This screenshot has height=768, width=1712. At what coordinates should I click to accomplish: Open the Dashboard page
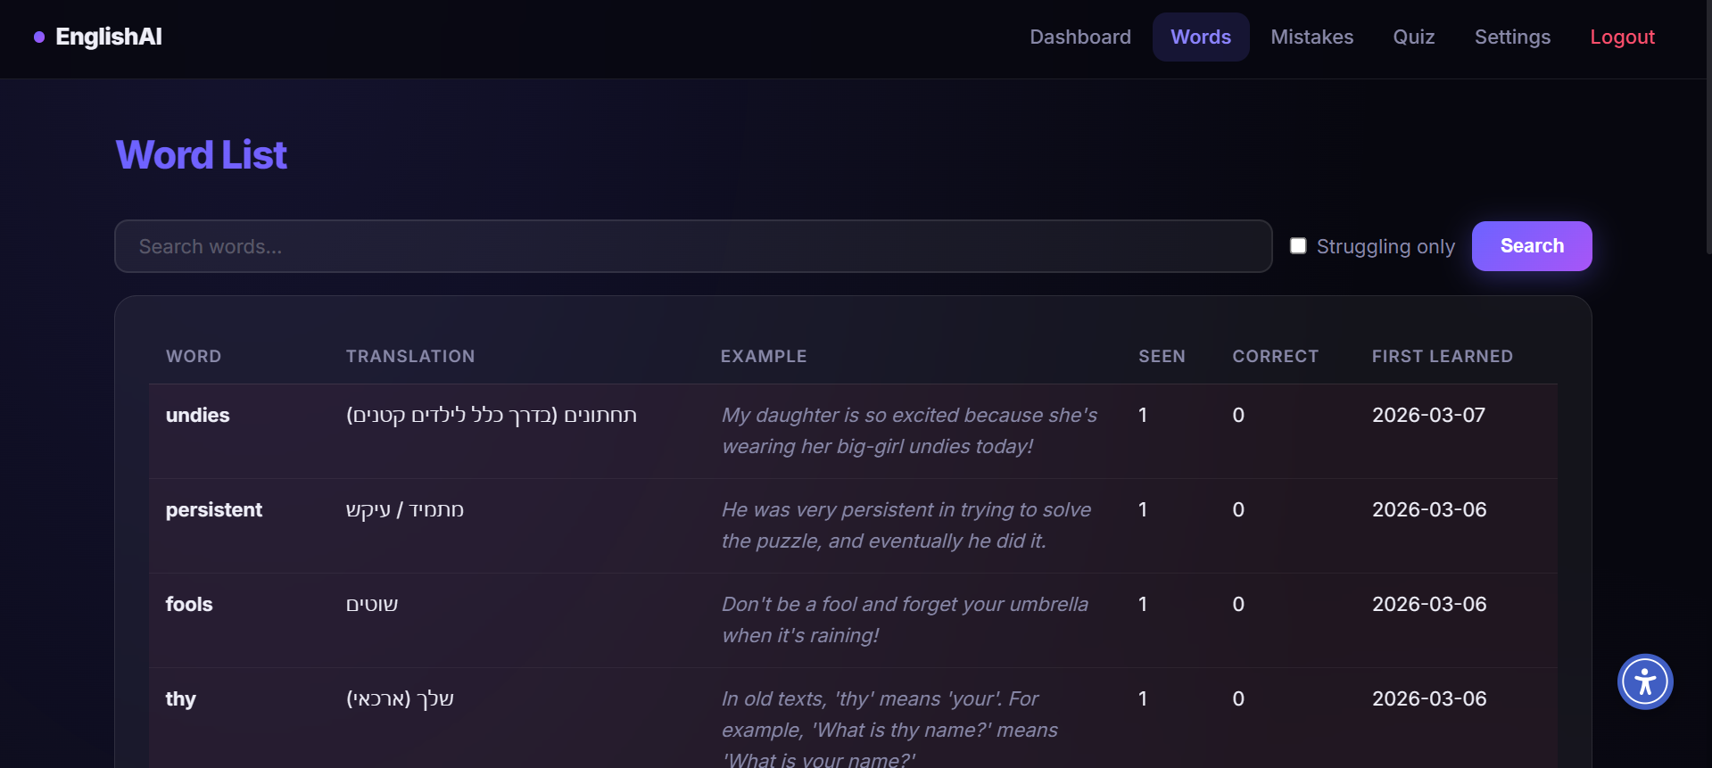pos(1079,37)
